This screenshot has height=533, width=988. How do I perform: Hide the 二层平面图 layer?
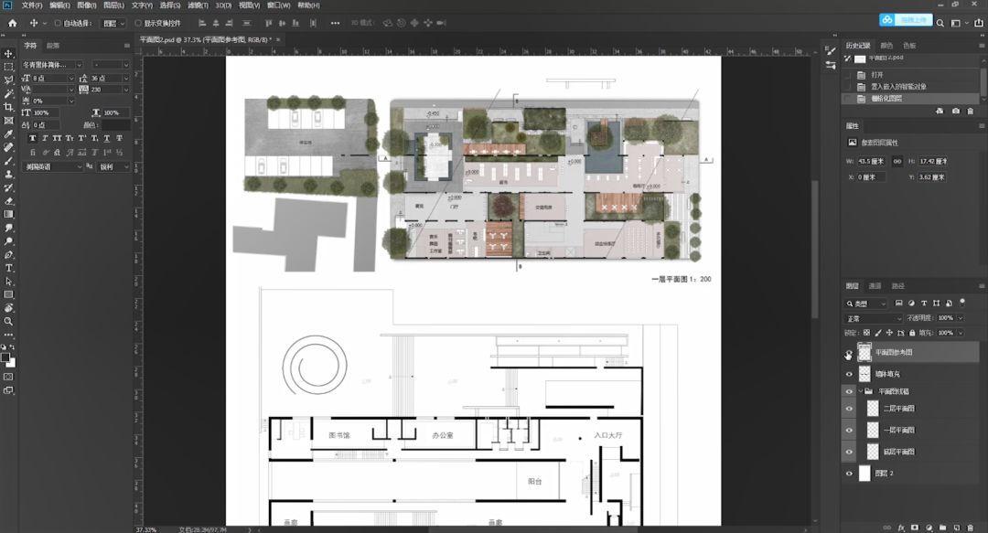[x=849, y=409]
